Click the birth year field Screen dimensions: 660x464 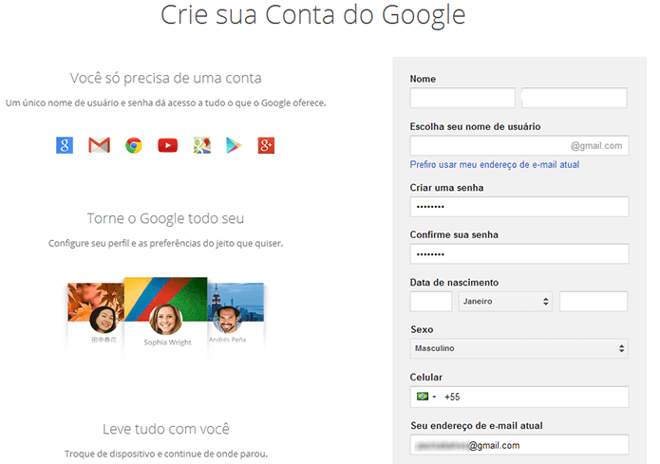pos(594,302)
